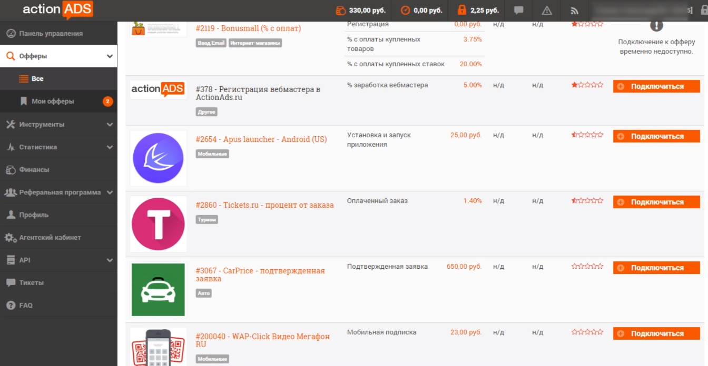Image resolution: width=708 pixels, height=366 pixels.
Task: Select Мои офферы submenu item
Action: click(53, 101)
